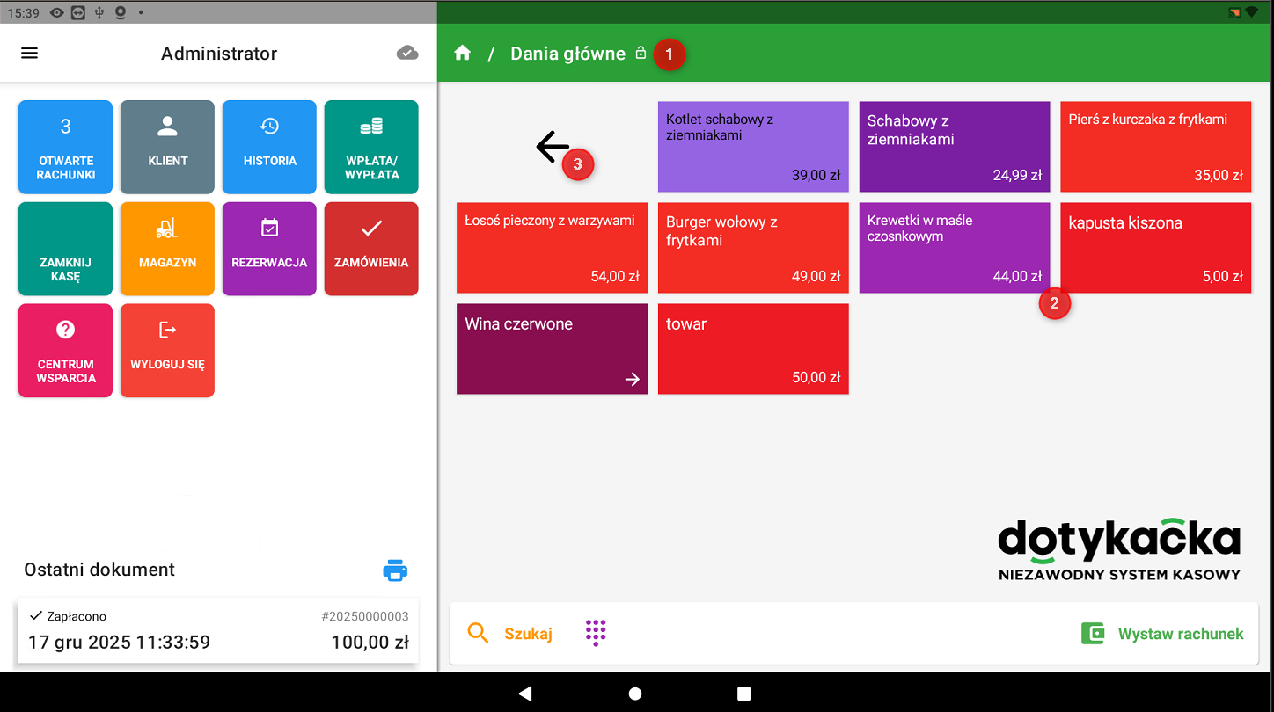
Task: Toggle the lock icon next to Dania główne
Action: 641,54
